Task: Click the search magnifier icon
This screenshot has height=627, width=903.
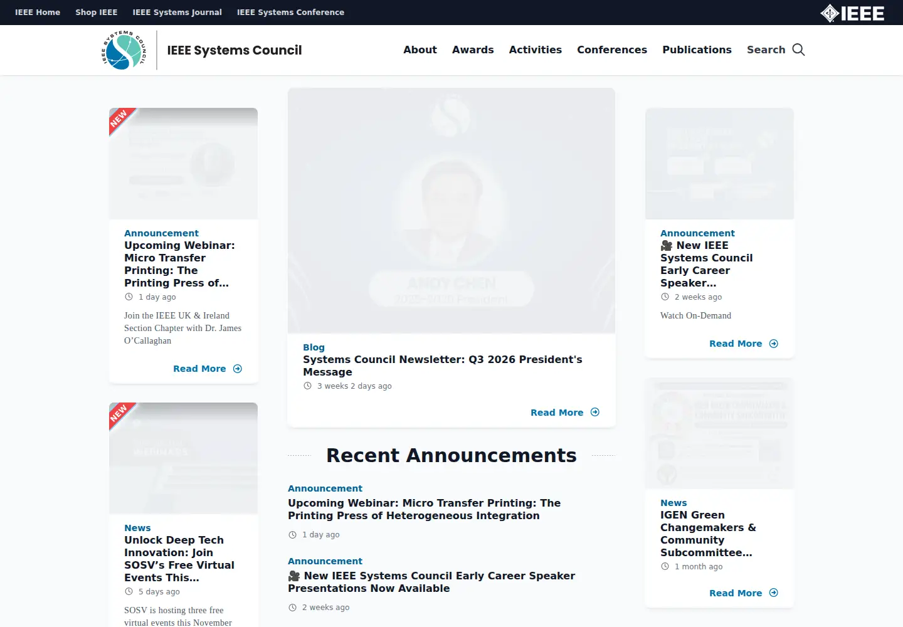Action: 798,50
